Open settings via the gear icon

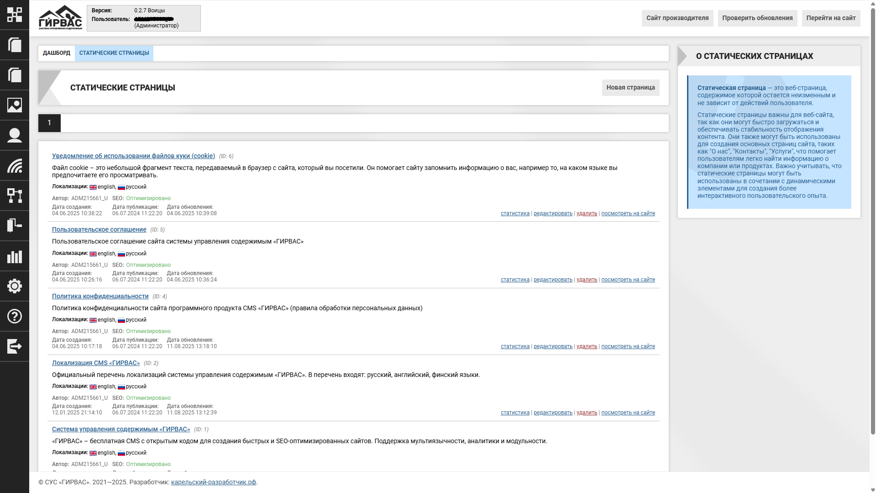point(14,286)
